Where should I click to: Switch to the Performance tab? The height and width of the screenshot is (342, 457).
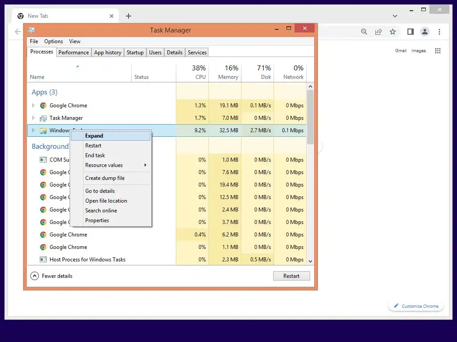pos(74,53)
